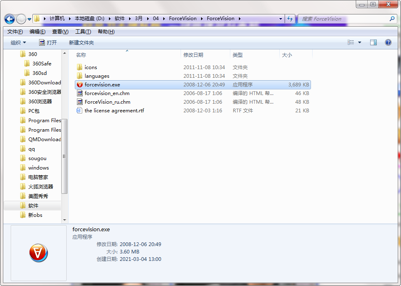Open recent locations dropdown beside nav arrows
Viewport: 401px width, 286px height.
[30, 19]
